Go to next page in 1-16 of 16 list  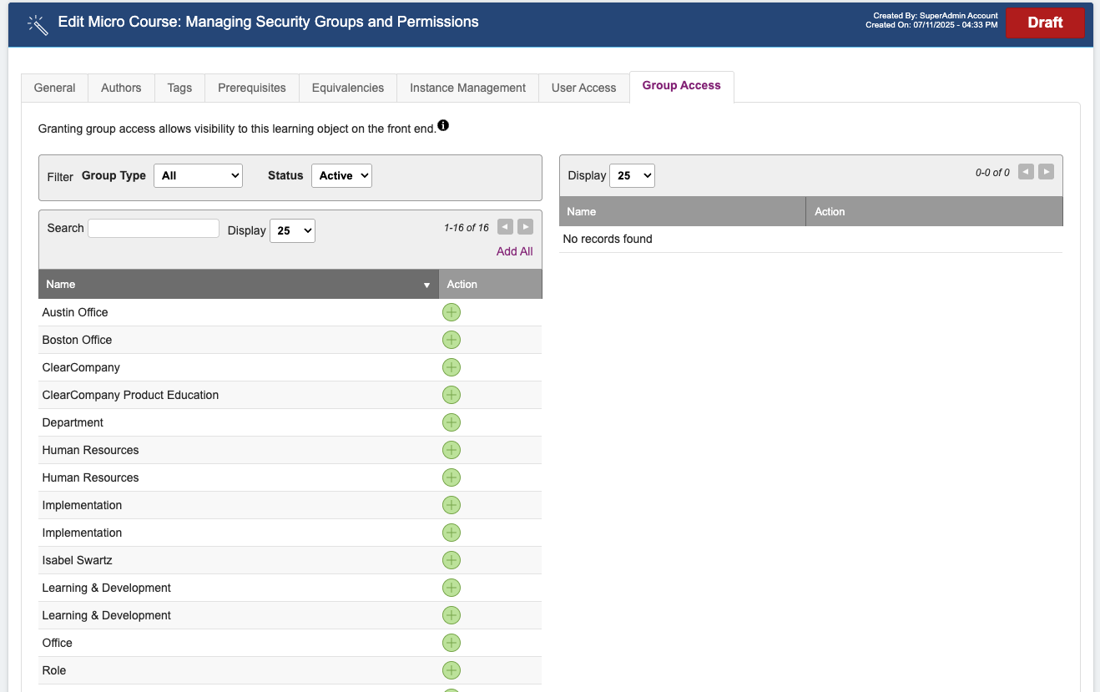point(525,227)
